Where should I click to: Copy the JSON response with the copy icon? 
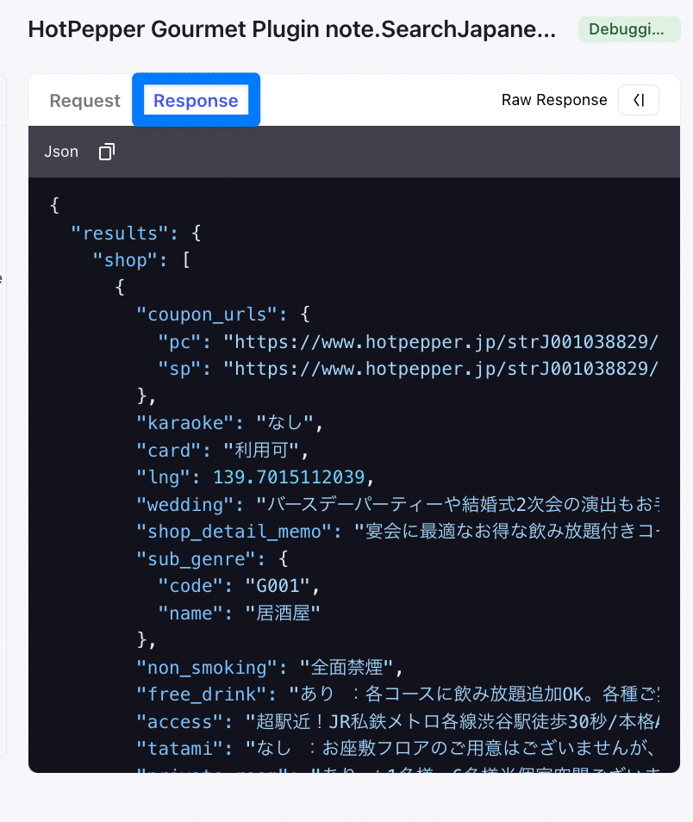pos(107,152)
